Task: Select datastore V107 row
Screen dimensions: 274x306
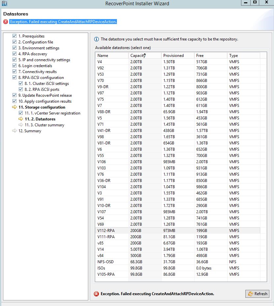Action: pos(178,212)
